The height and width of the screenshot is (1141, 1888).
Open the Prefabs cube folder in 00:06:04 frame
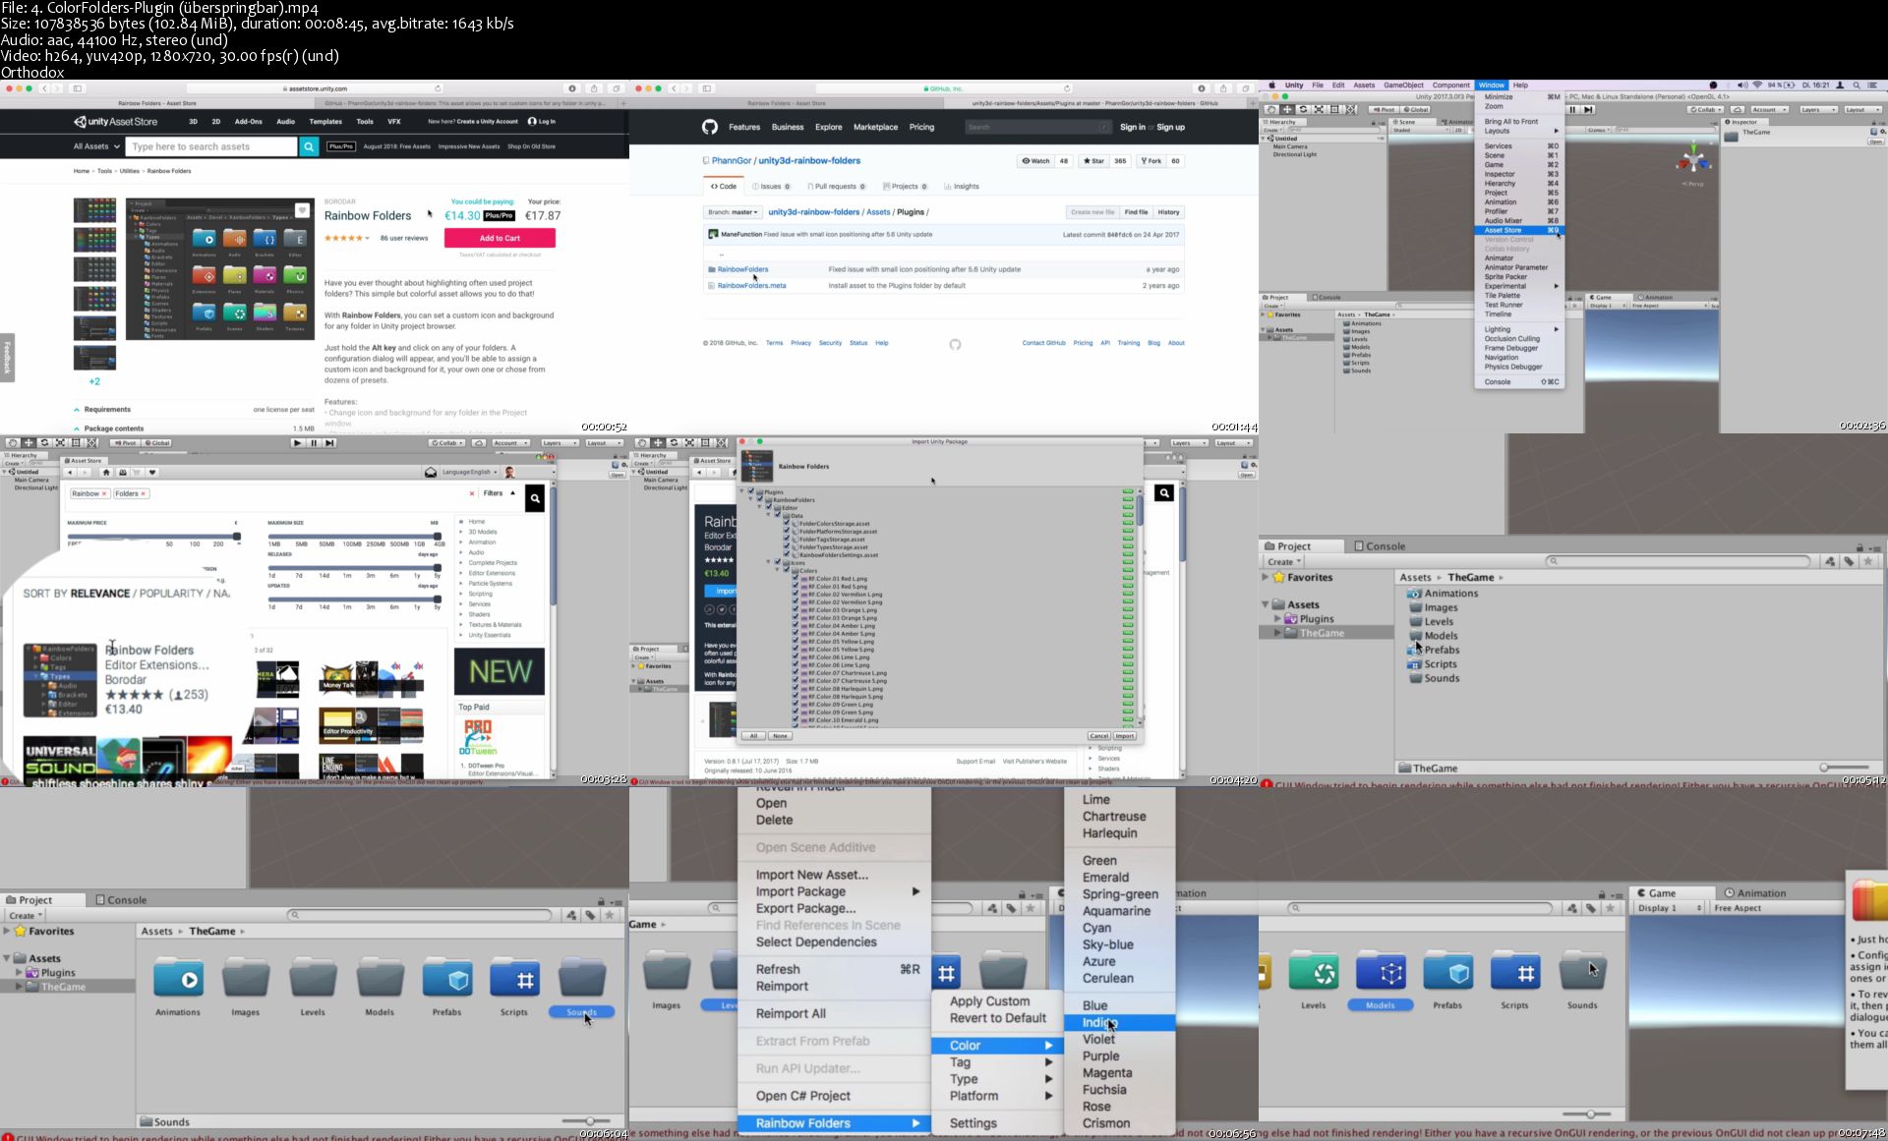[x=447, y=979]
